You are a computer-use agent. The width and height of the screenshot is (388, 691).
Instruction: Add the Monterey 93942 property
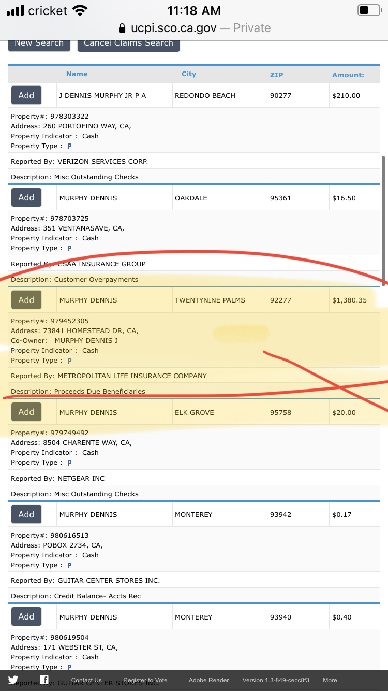tap(26, 514)
